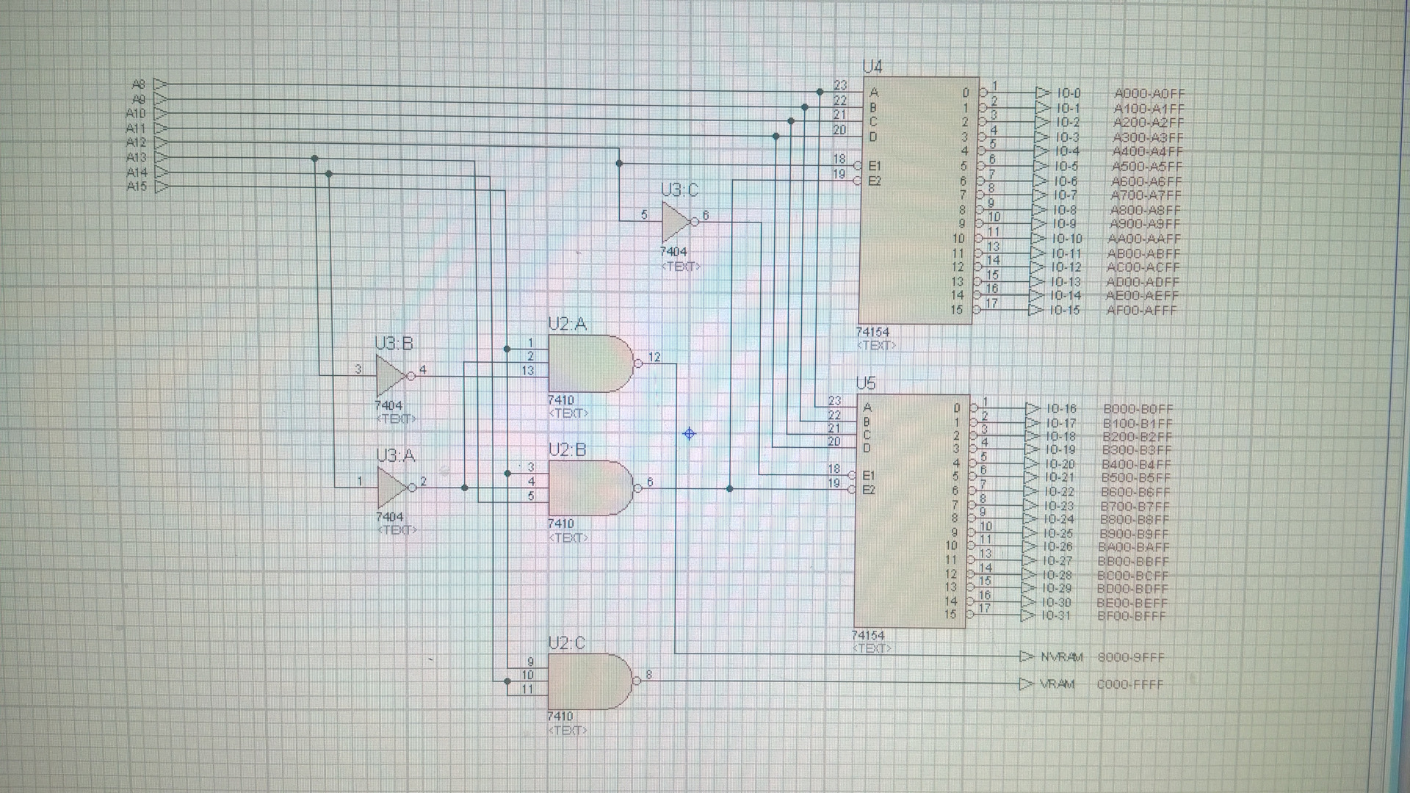Click the IO-15 output terminal symbol
Image resolution: width=1410 pixels, height=793 pixels.
1035,310
